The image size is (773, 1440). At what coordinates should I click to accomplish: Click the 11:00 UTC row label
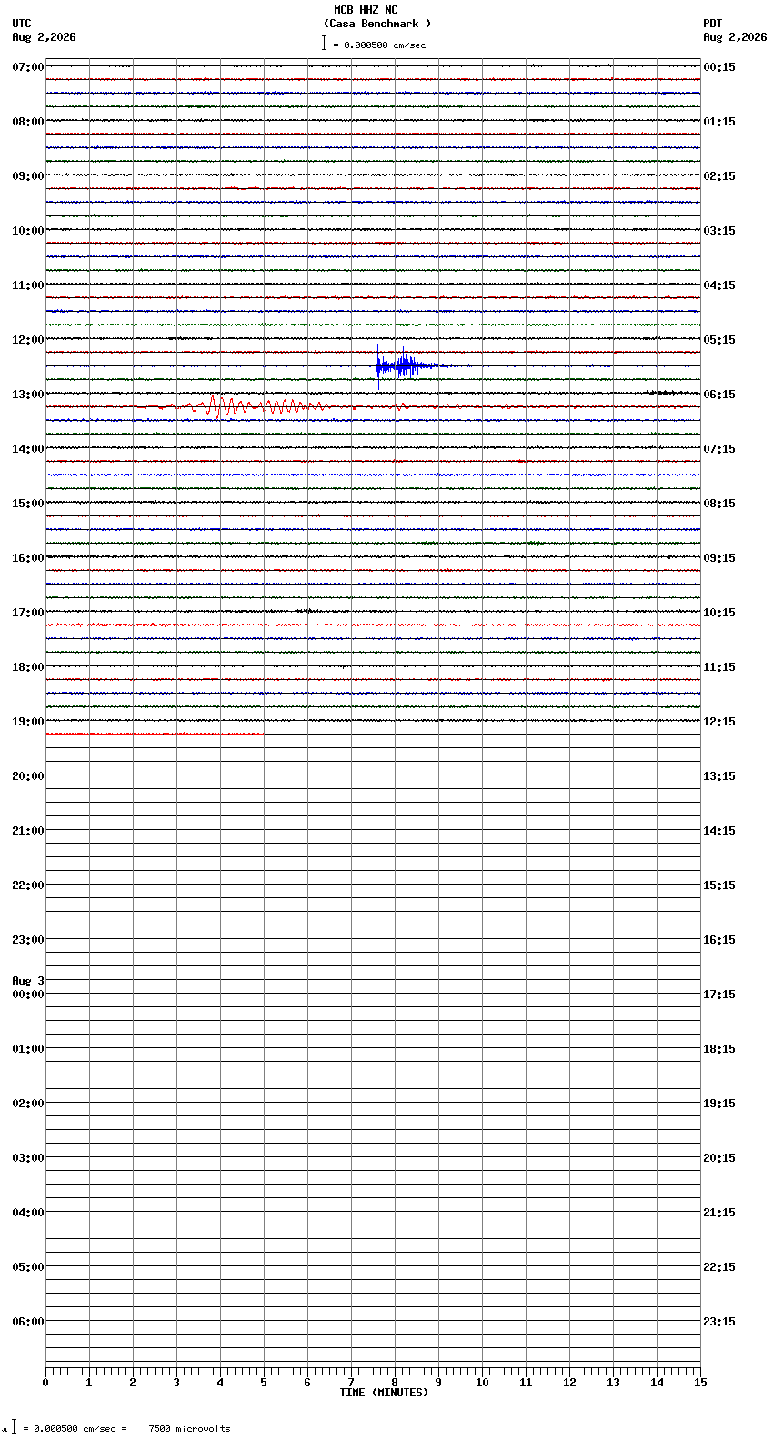28,285
